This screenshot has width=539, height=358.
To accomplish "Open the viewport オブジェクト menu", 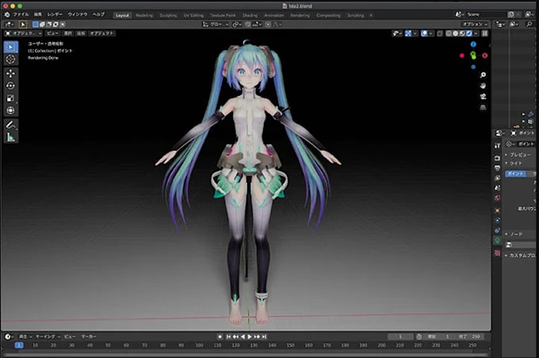I will pos(101,33).
